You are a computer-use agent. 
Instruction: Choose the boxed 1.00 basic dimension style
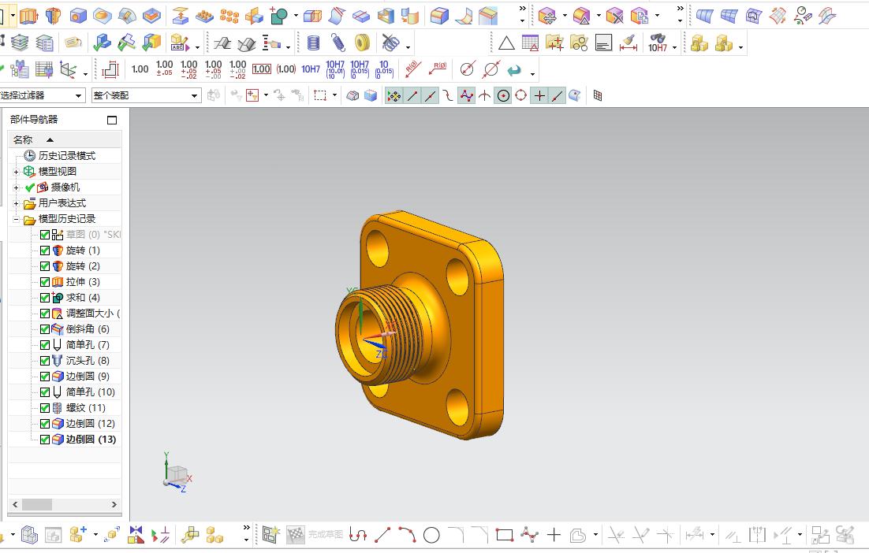click(262, 69)
